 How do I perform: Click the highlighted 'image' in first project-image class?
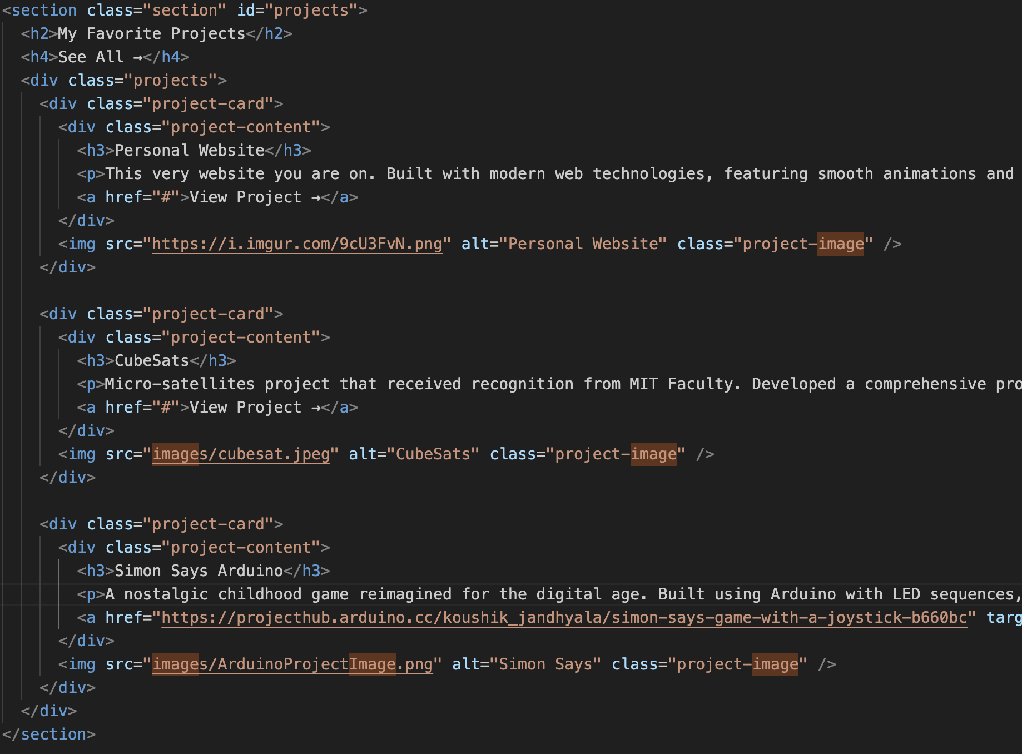(x=841, y=244)
